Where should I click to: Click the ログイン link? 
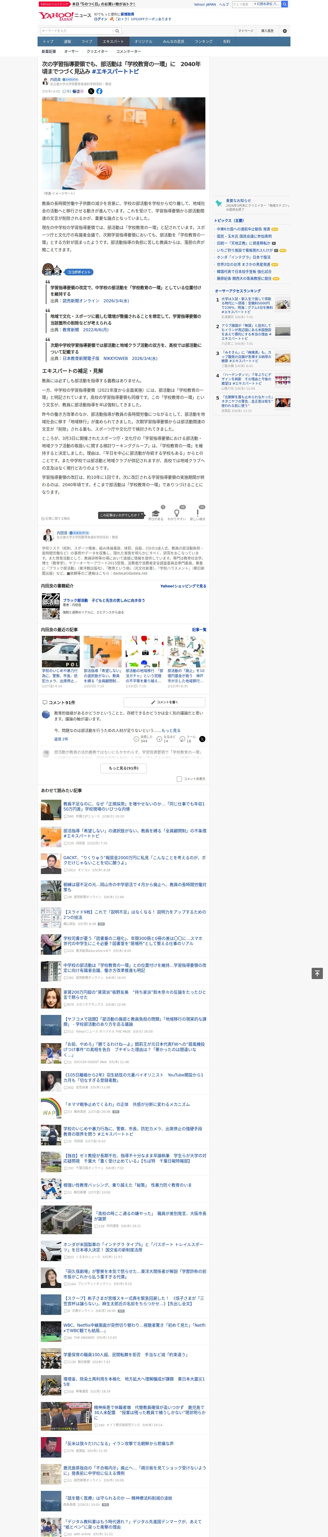[101, 19]
